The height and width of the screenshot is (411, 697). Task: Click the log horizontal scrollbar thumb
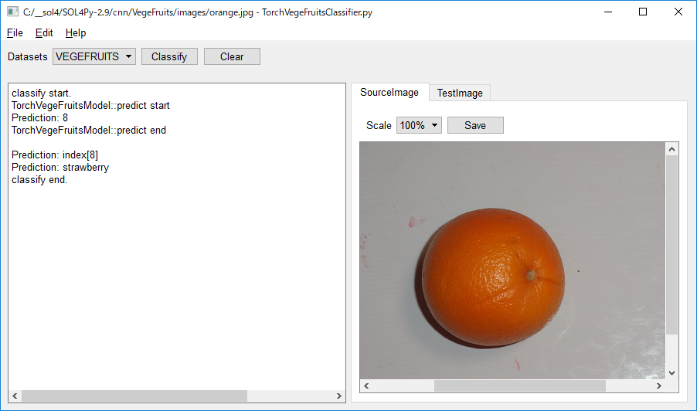point(134,396)
